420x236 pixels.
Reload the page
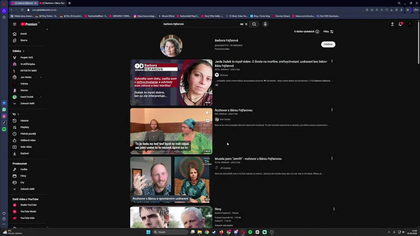pos(22,10)
